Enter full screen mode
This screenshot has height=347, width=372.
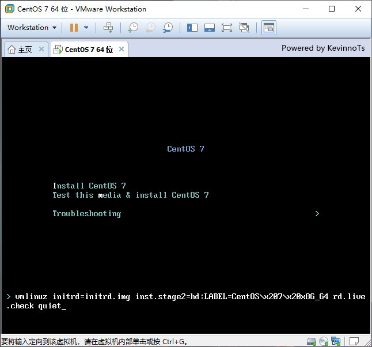coord(227,28)
